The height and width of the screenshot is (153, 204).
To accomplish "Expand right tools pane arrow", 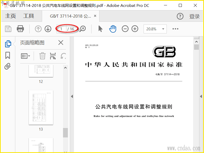I will pyautogui.click(x=201, y=96).
